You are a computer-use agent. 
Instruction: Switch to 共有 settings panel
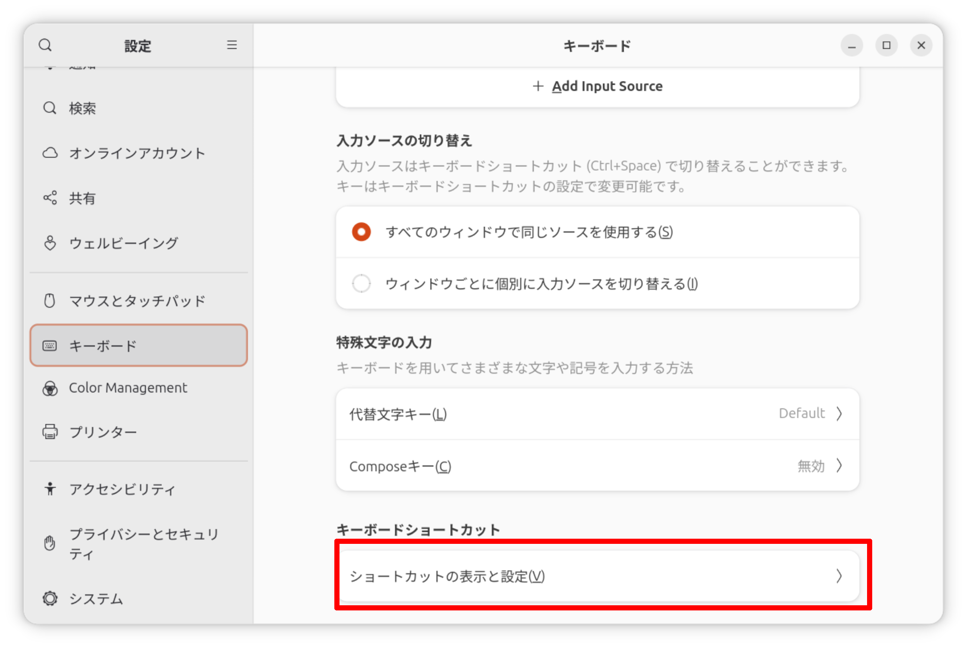(x=139, y=198)
